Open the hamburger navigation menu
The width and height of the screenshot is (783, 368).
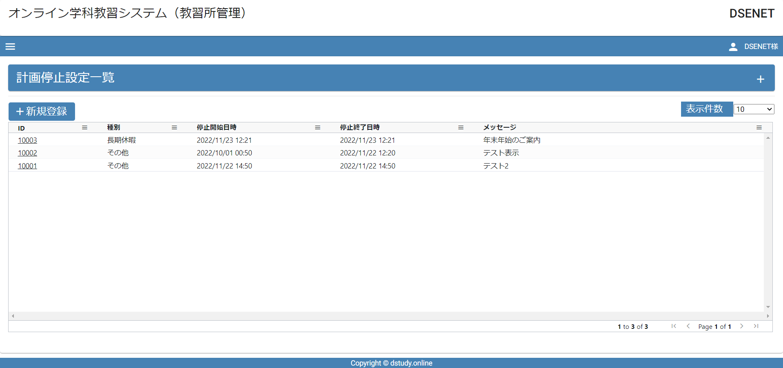point(10,47)
